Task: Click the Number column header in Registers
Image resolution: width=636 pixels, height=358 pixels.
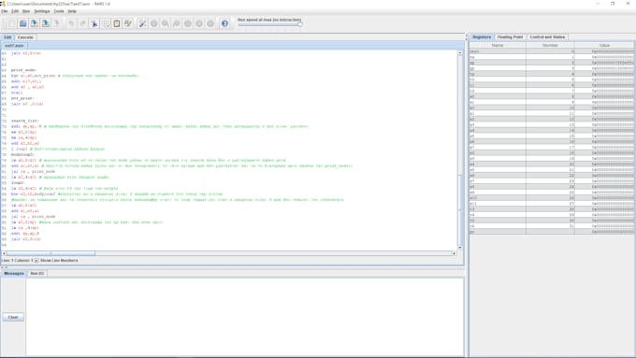Action: click(550, 45)
